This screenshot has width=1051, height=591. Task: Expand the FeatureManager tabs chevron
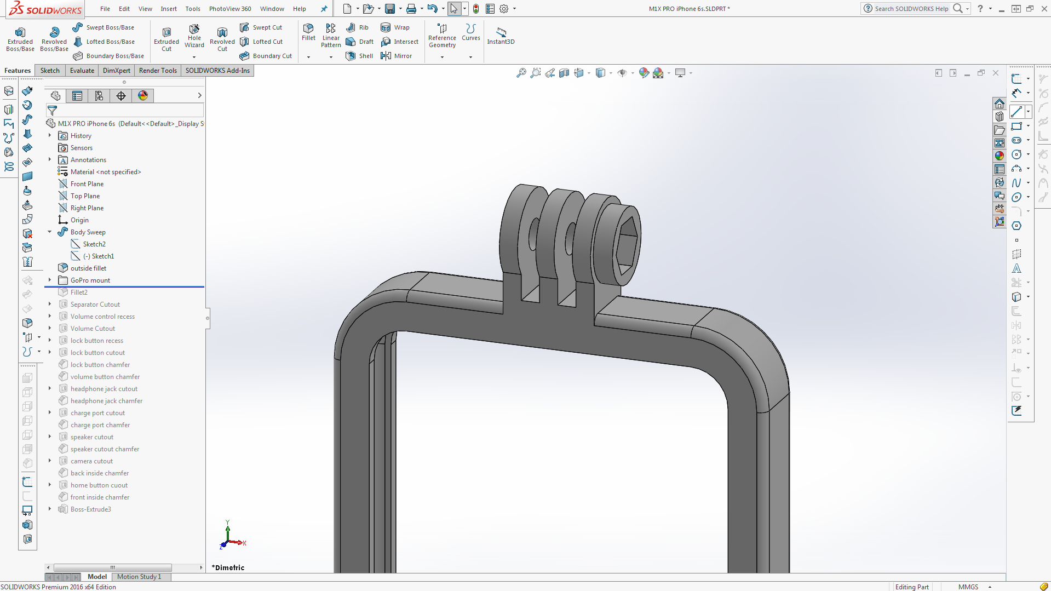(x=199, y=95)
